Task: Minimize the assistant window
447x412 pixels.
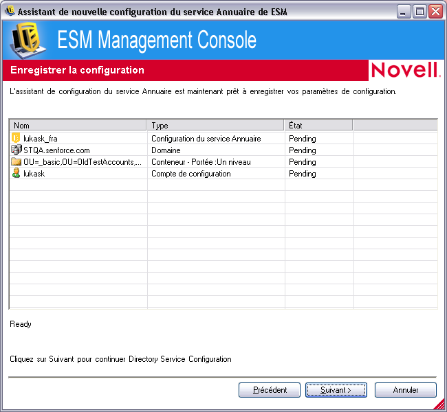Action: pyautogui.click(x=404, y=12)
